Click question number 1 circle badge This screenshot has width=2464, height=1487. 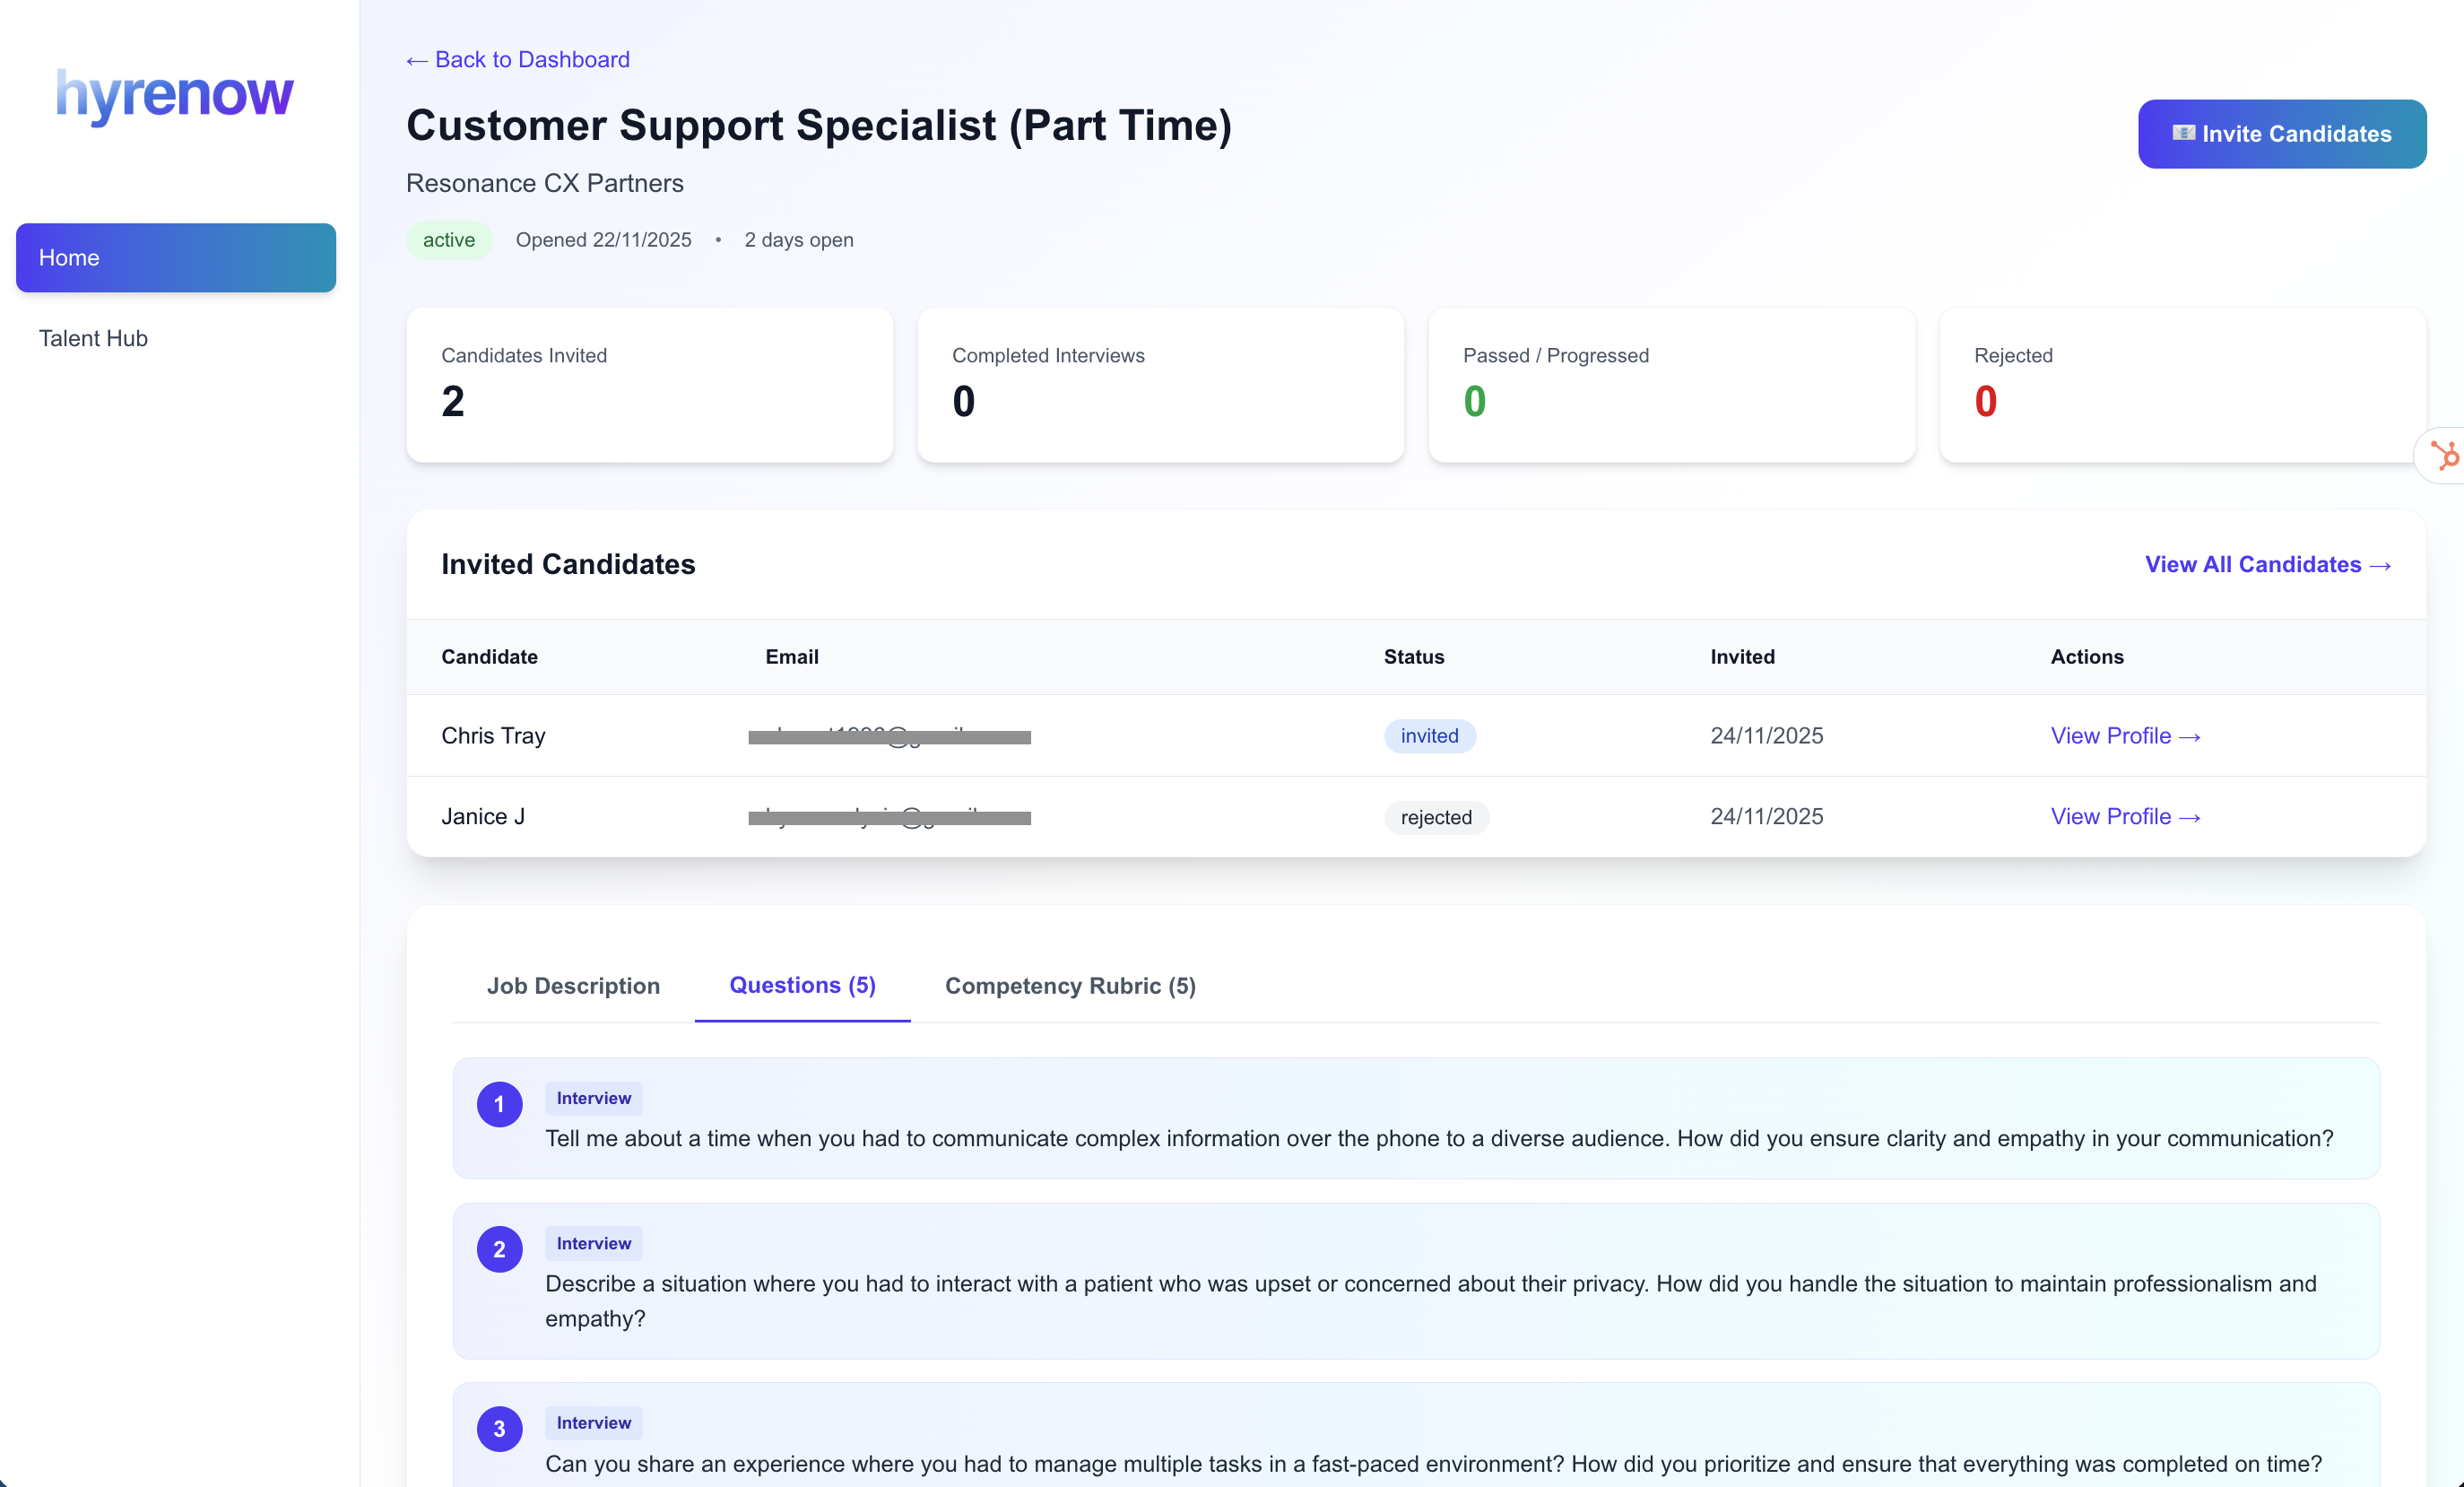click(x=499, y=1104)
